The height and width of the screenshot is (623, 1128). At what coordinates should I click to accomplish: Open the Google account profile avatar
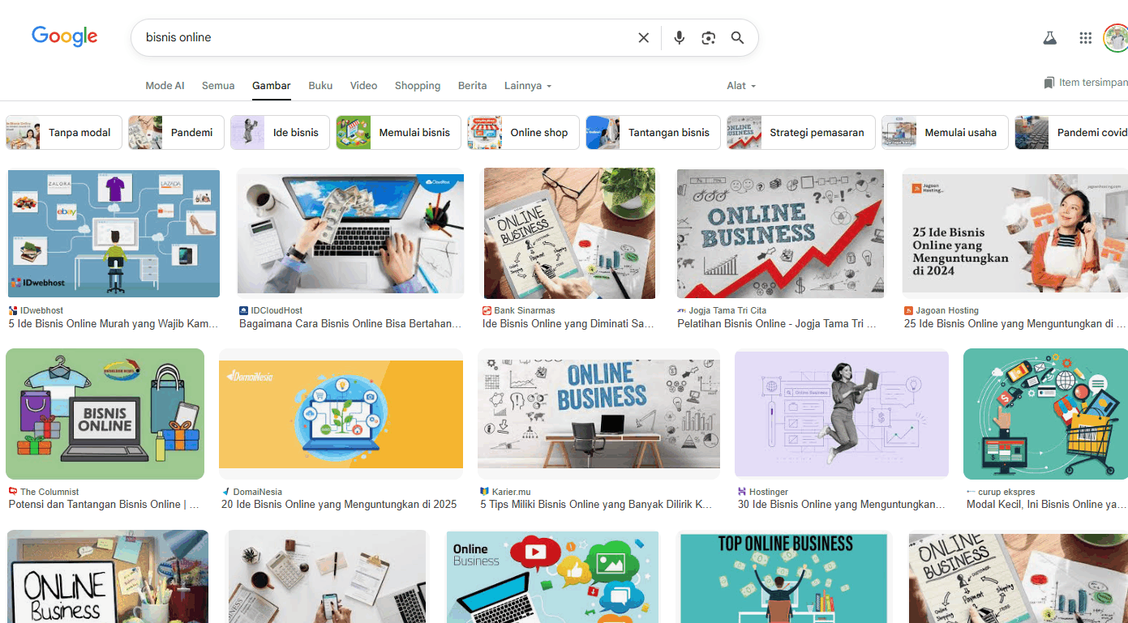(1117, 38)
